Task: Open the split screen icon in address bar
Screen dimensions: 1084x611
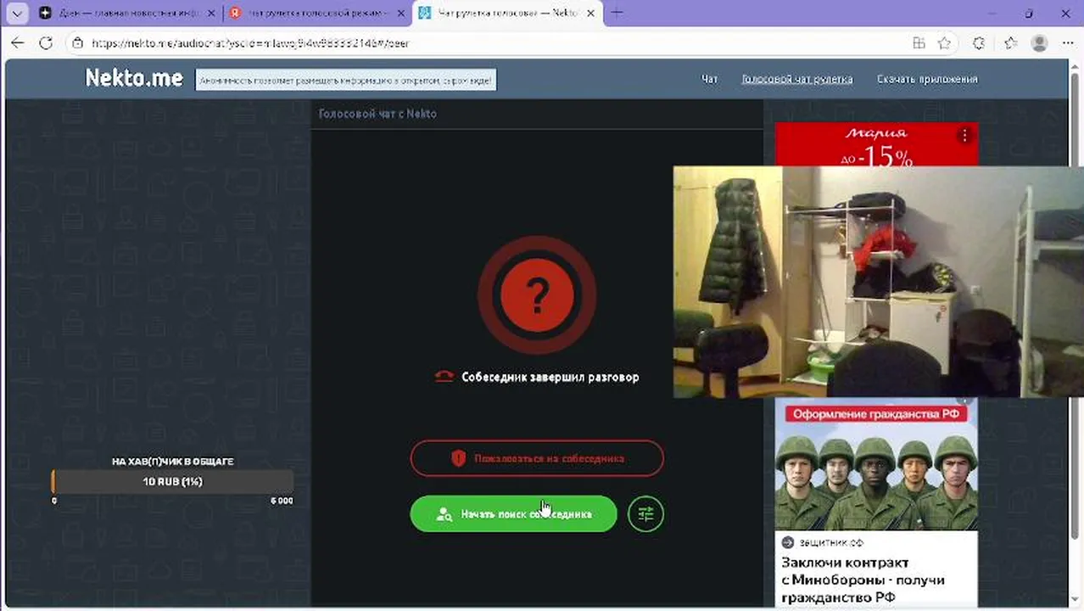Action: [x=919, y=42]
